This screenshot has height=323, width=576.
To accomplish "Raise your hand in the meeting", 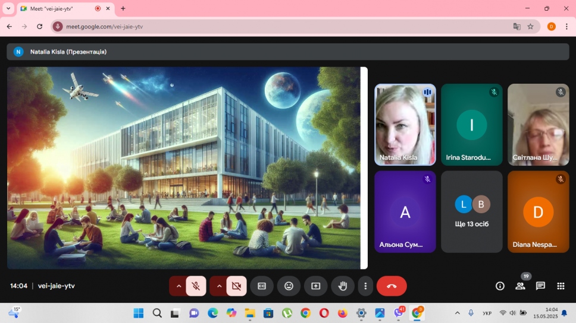I will tap(343, 286).
